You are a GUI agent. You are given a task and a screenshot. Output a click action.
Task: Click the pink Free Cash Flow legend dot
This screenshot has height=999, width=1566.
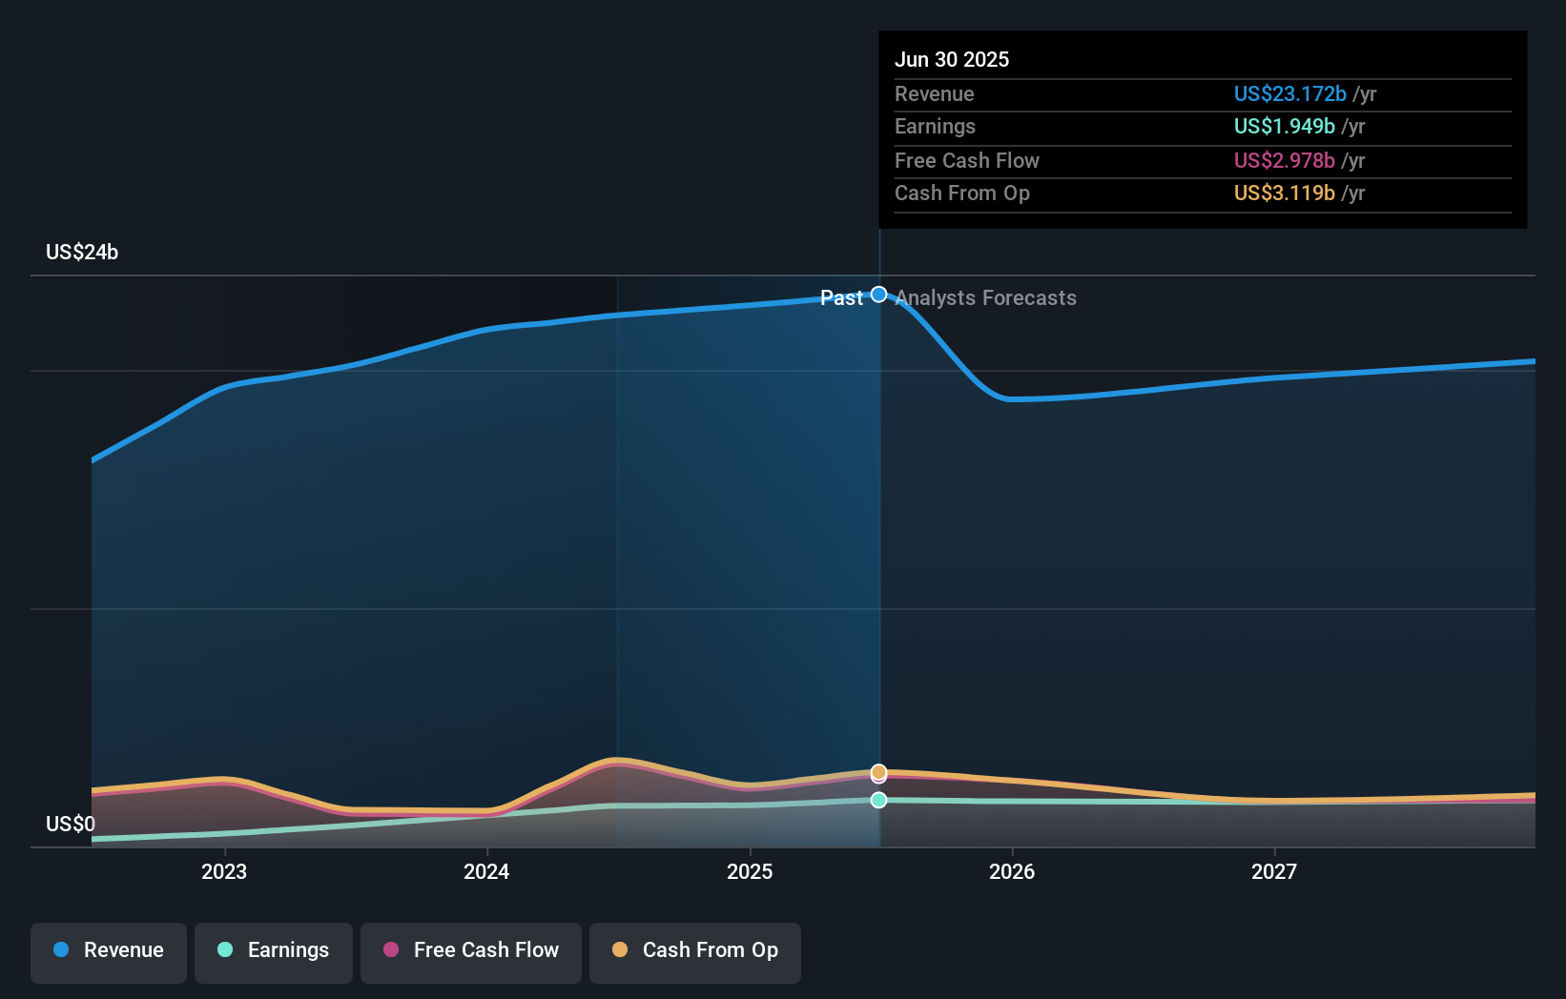(391, 949)
